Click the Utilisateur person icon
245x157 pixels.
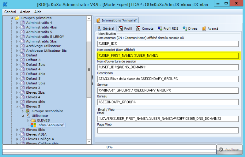28,116
